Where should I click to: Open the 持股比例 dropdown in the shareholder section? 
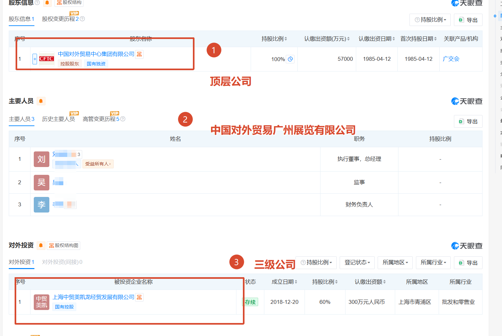(x=430, y=20)
